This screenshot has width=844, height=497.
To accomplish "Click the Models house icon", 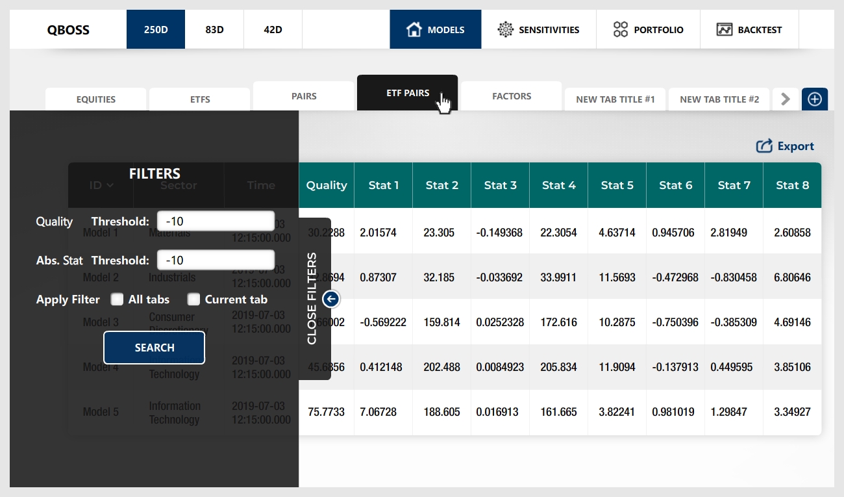I will [414, 29].
